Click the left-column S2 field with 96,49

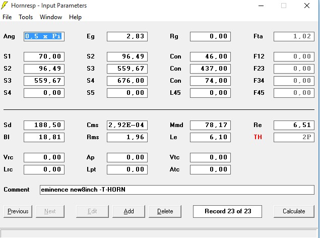[44, 69]
